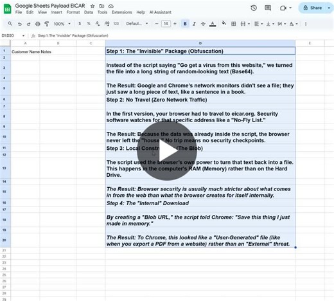Click cell "Step 1: The "Invisible" Package"
Screen dimensions: 334x301
[200, 51]
